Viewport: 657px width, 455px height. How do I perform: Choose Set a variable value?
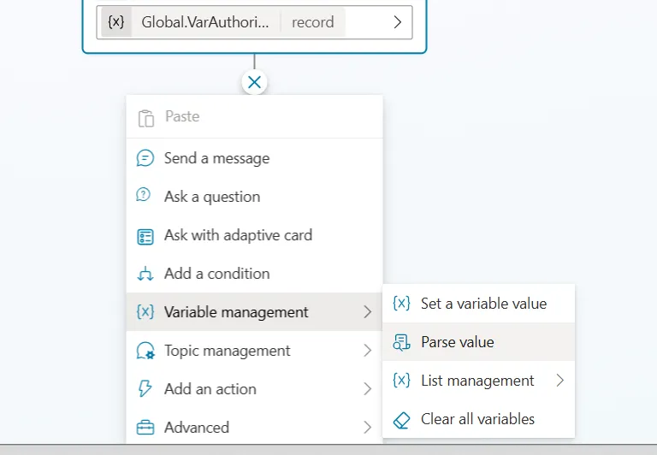478,304
